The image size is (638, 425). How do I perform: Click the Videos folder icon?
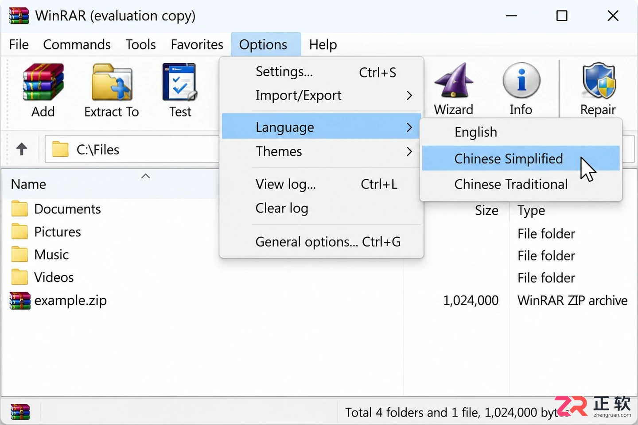pos(19,277)
